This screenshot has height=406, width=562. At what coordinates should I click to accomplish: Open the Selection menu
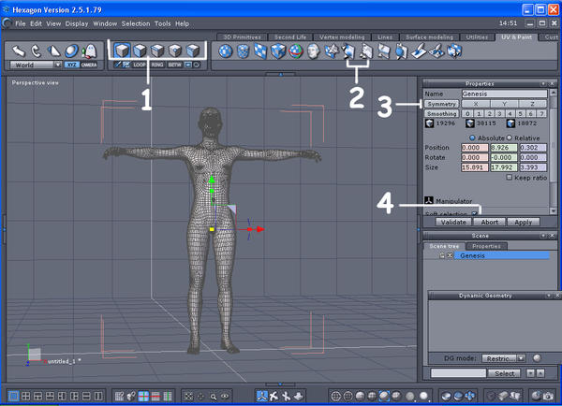coord(136,22)
